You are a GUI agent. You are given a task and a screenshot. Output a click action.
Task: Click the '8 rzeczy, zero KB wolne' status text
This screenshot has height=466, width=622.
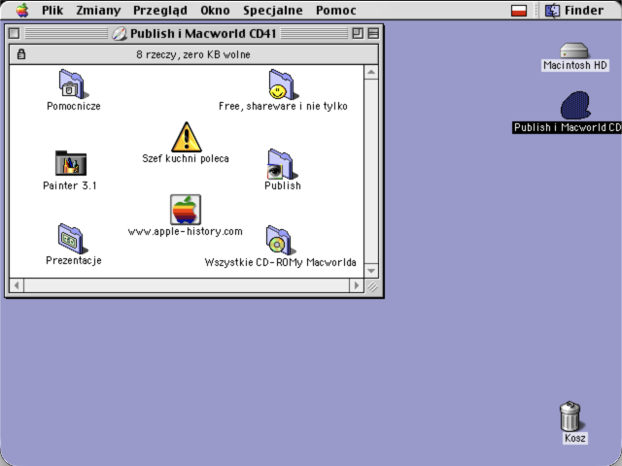click(x=193, y=54)
